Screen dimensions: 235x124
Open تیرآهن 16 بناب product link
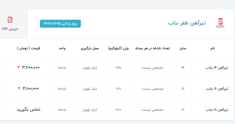[217, 89]
